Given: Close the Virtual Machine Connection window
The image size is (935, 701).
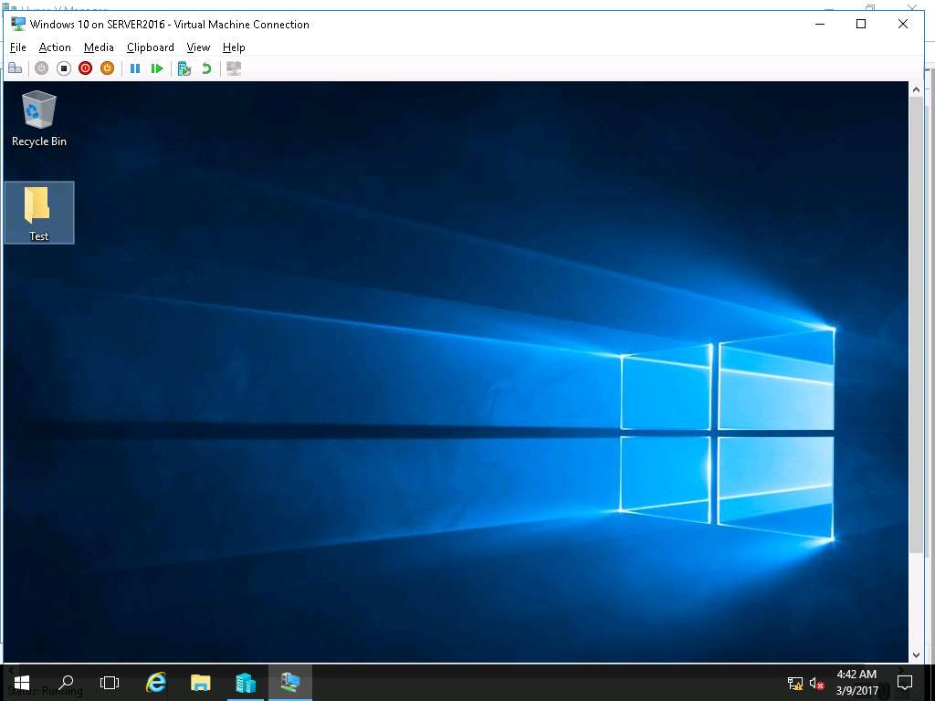Looking at the screenshot, I should (x=903, y=24).
